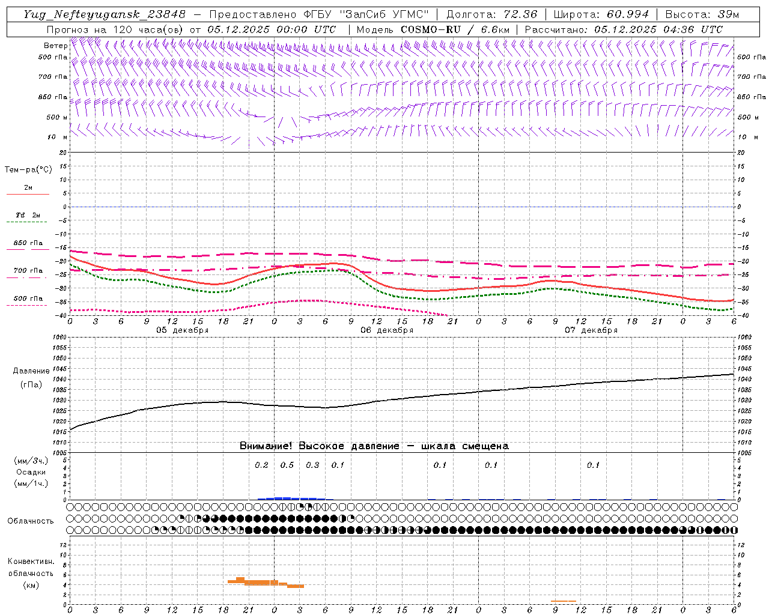The width and height of the screenshot is (769, 615).
Task: Click the 700 гПа temperature legend entry
Action: [x=28, y=270]
